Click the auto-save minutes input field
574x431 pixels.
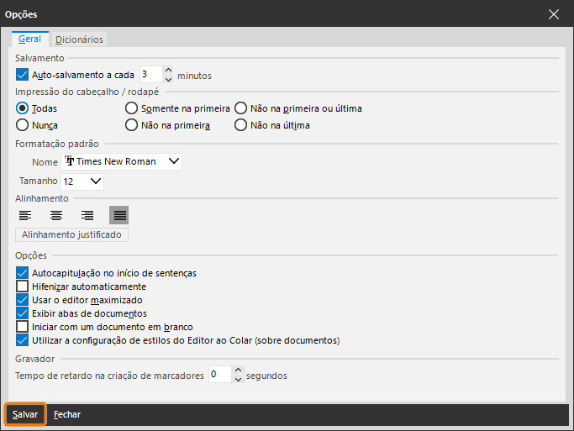pyautogui.click(x=150, y=76)
